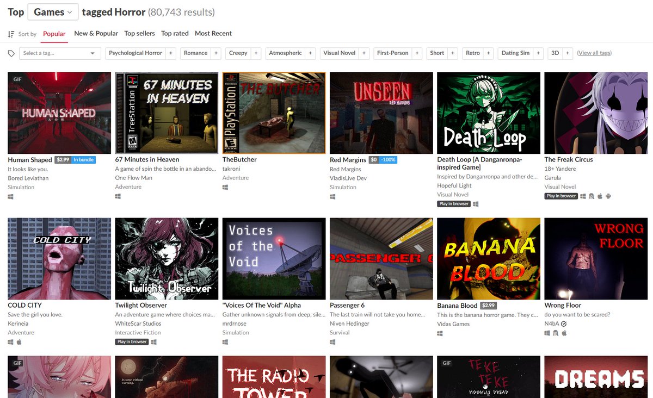The image size is (653, 398).
Task: Switch to New & Popular sorting
Action: coord(96,33)
